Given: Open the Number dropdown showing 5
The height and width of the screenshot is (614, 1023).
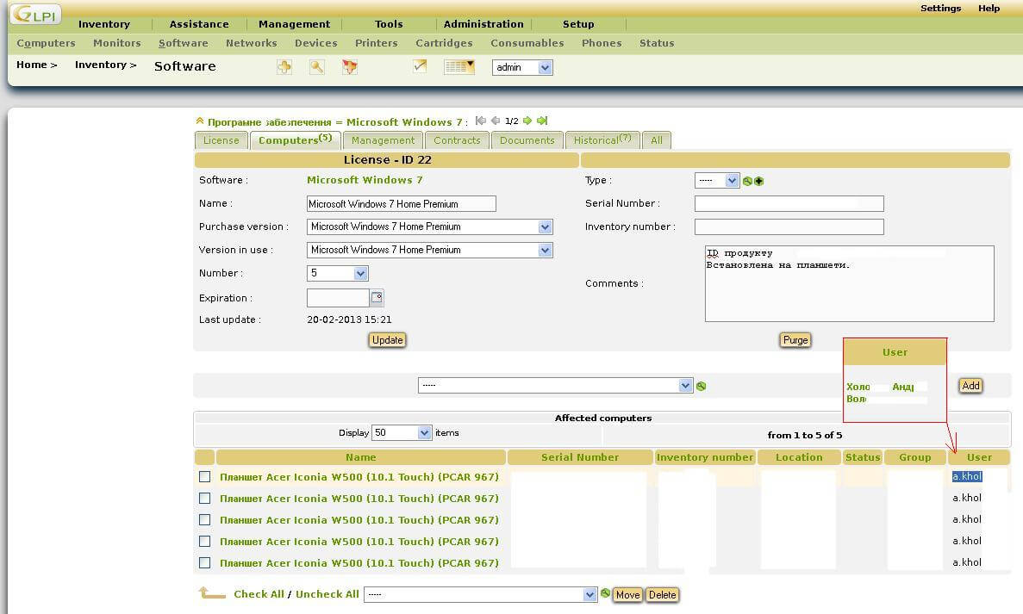Looking at the screenshot, I should pos(337,272).
